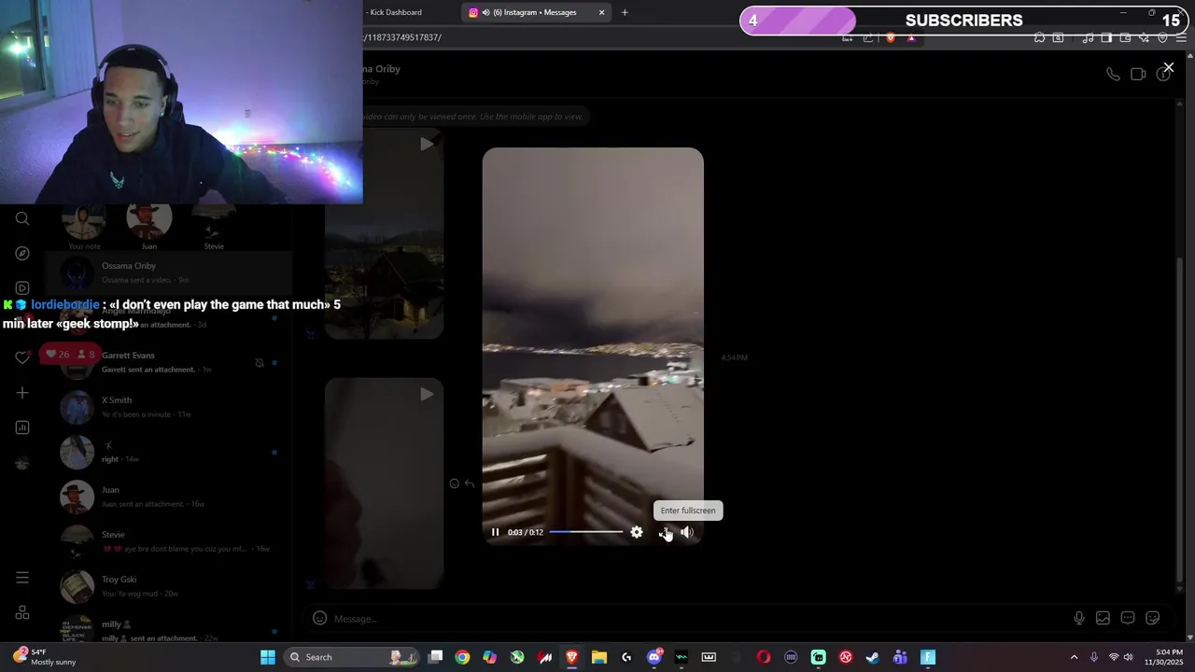
Task: Open video settings gear
Action: (x=637, y=532)
